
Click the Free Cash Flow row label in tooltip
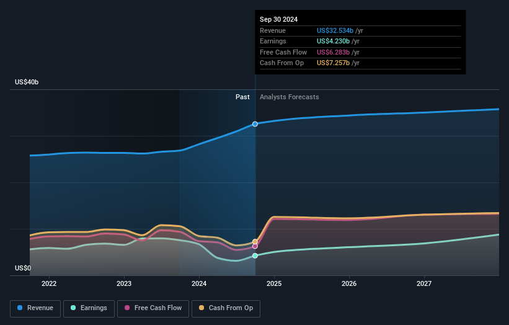[x=283, y=52]
